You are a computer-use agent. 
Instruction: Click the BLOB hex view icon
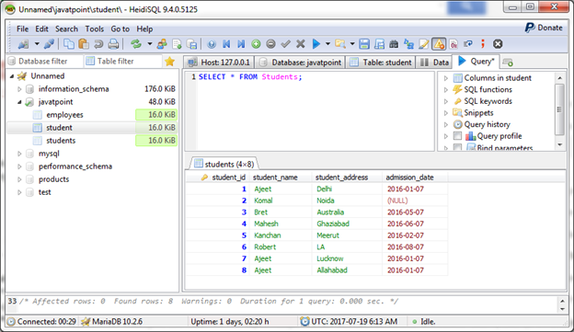click(453, 44)
